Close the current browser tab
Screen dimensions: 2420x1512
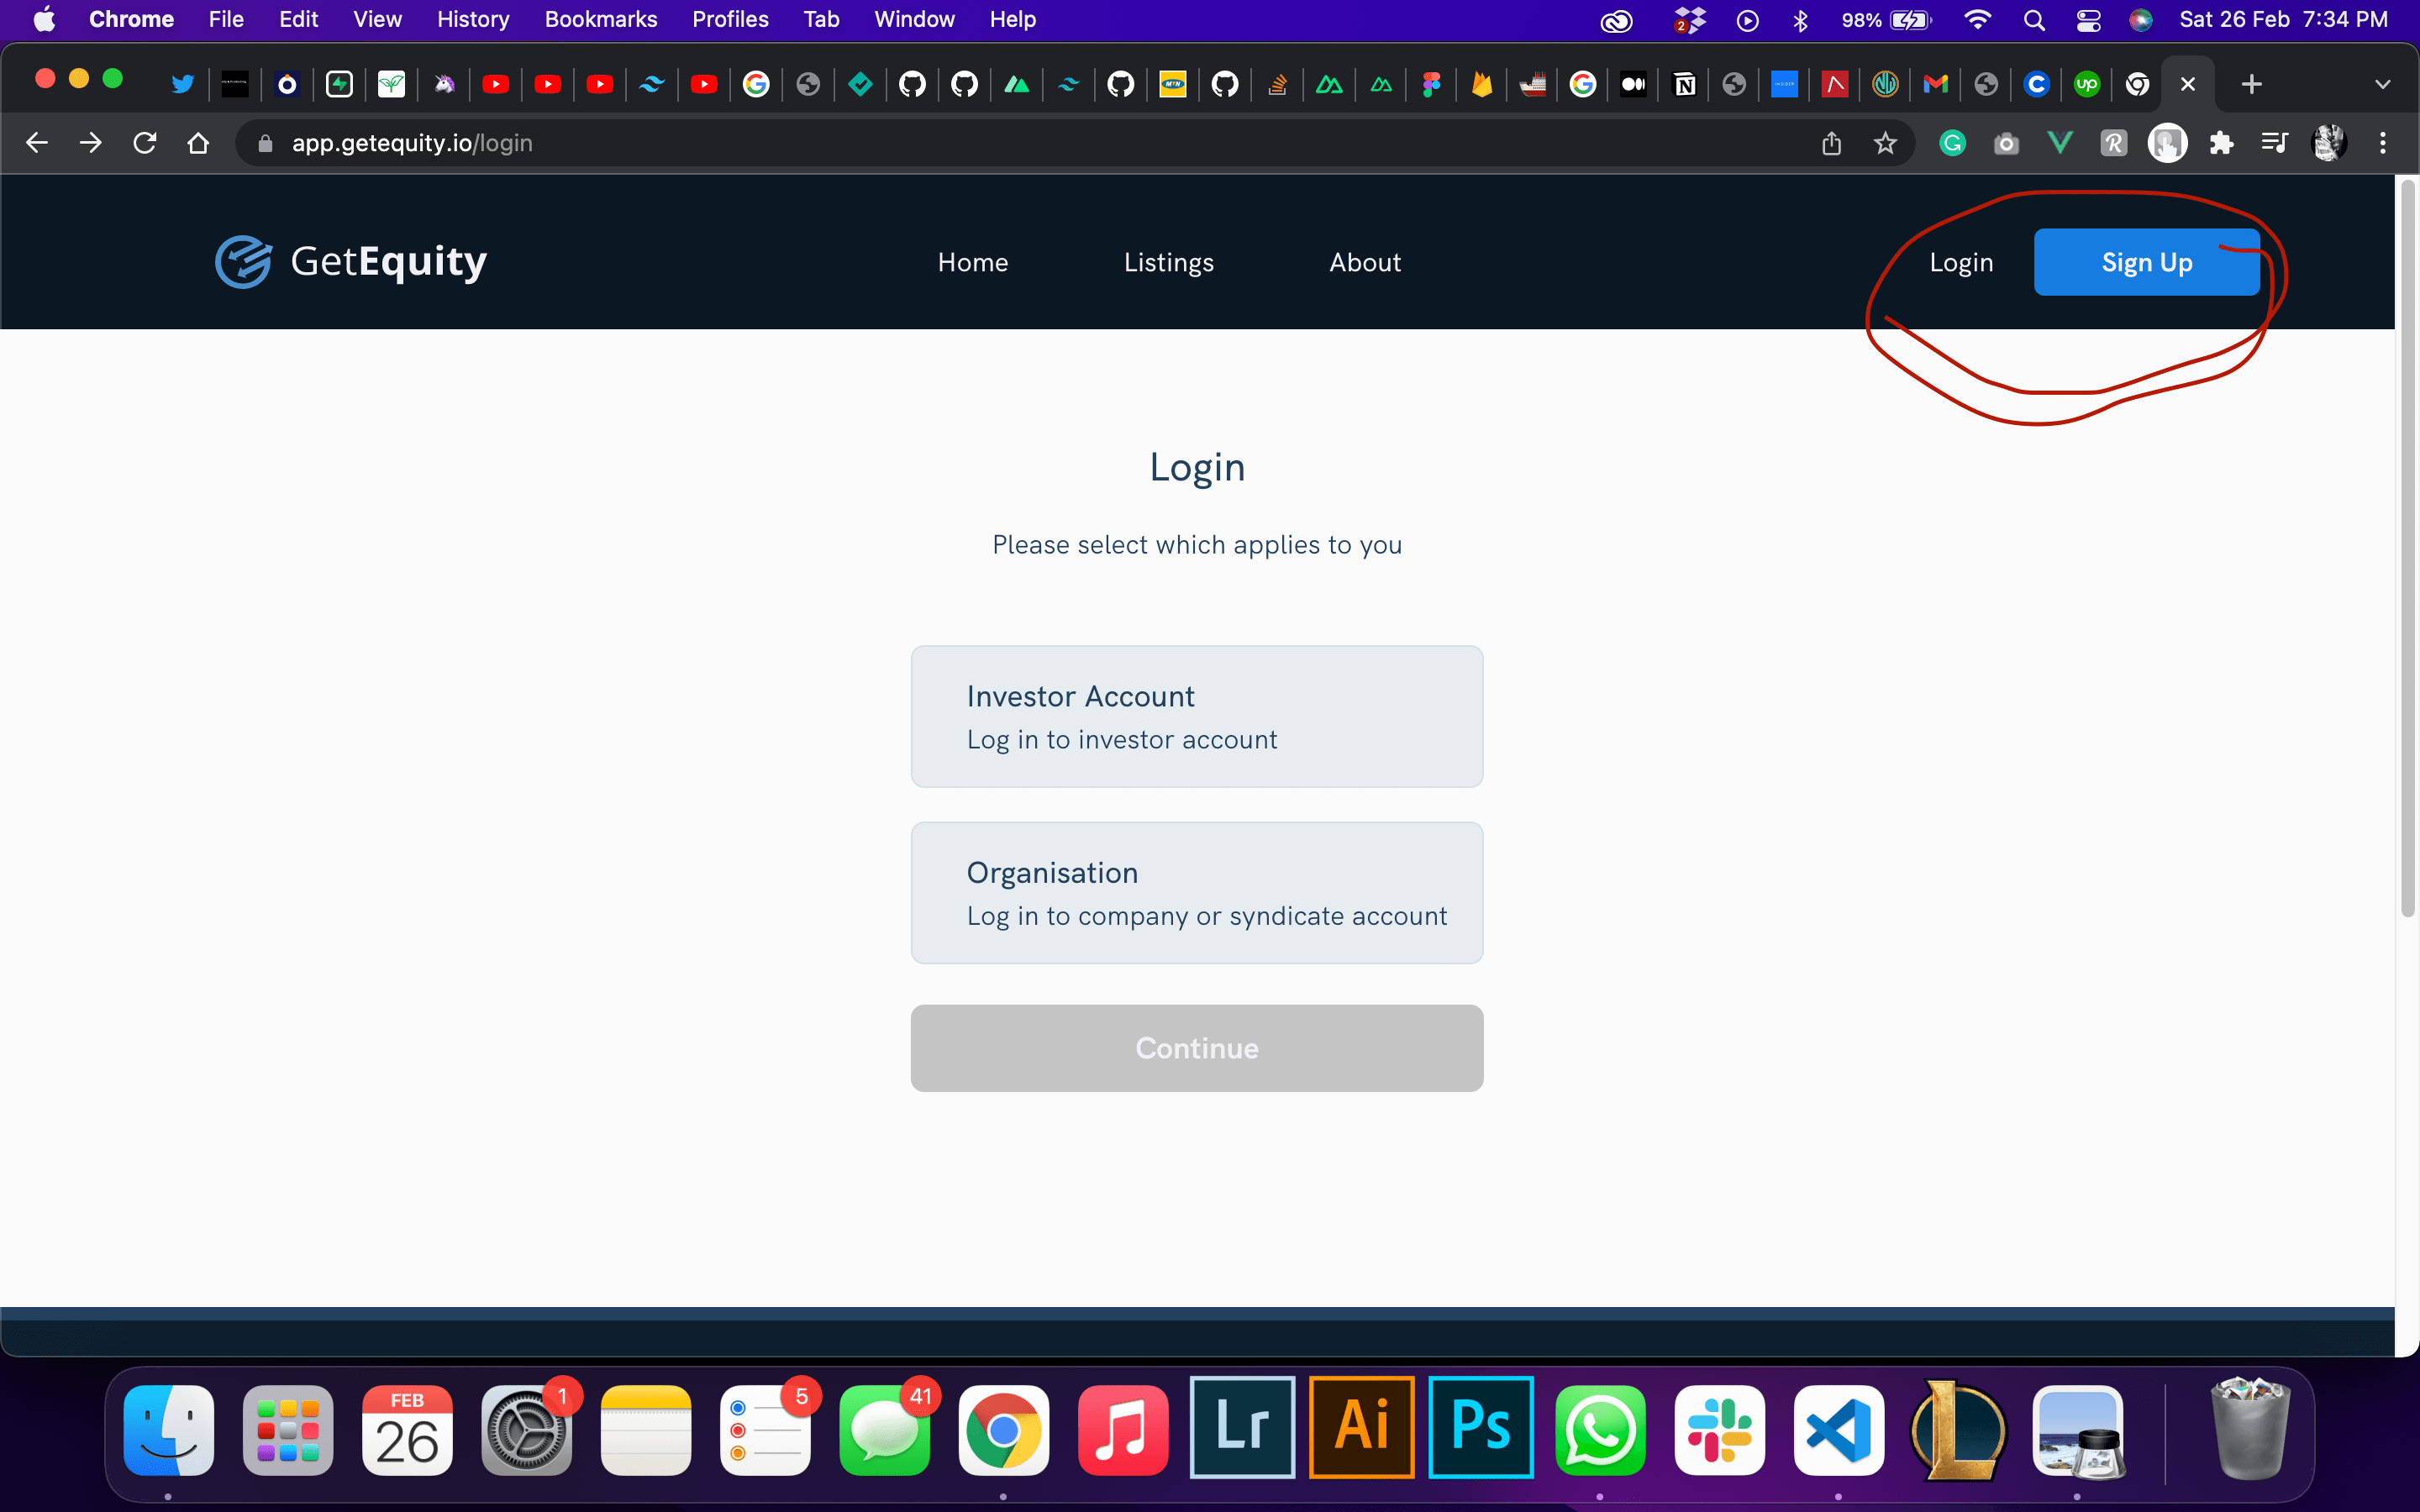pos(2188,84)
